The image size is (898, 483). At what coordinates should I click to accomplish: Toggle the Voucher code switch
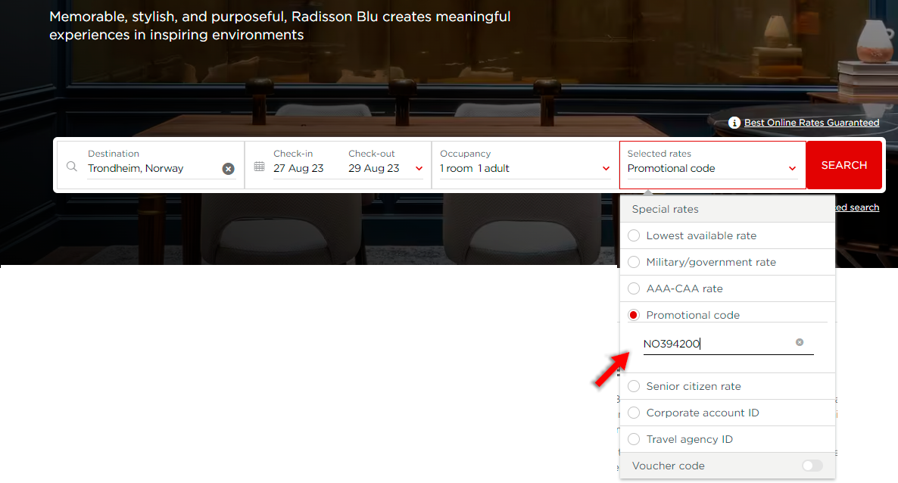click(x=812, y=466)
